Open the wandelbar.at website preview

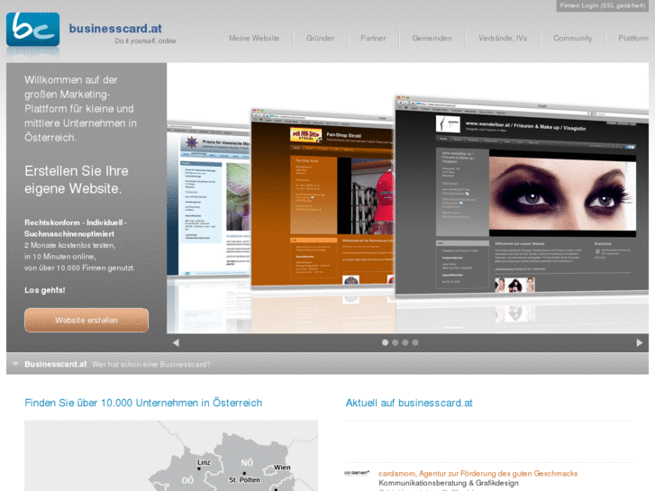pyautogui.click(x=522, y=196)
